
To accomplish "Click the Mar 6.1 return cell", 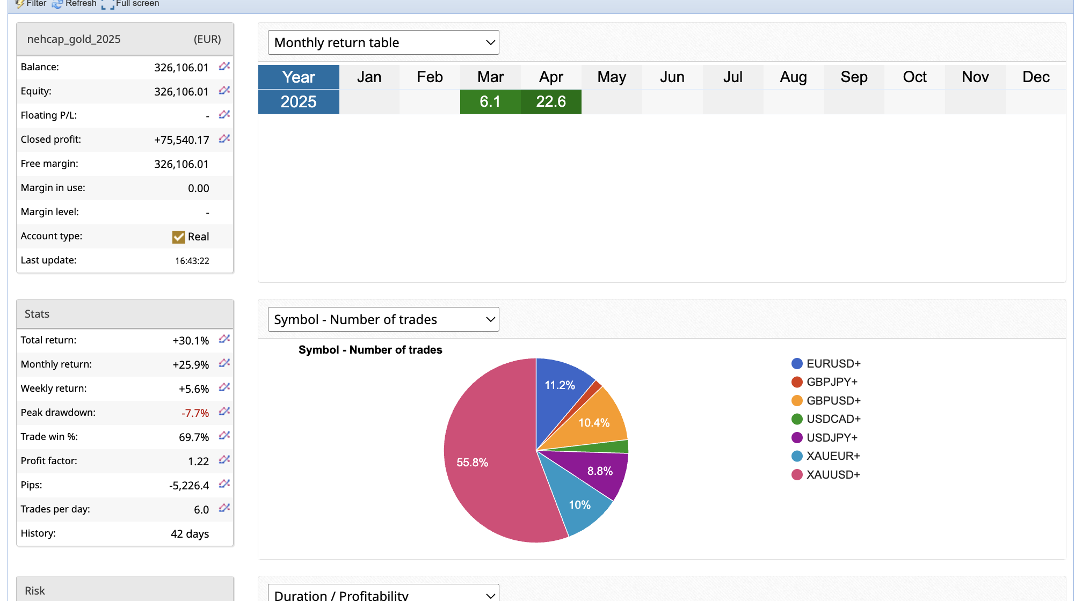I will click(490, 101).
